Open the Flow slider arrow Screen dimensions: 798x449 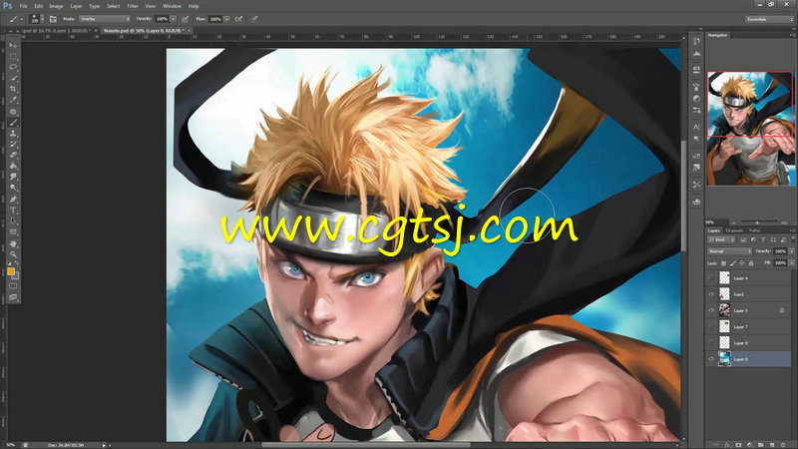pos(226,19)
